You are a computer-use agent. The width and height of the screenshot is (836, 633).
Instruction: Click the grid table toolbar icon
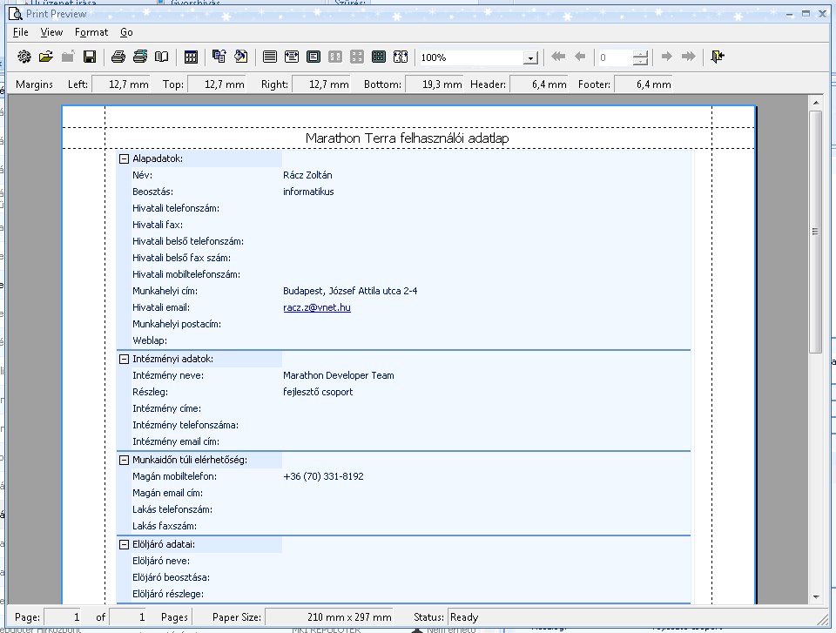click(191, 57)
